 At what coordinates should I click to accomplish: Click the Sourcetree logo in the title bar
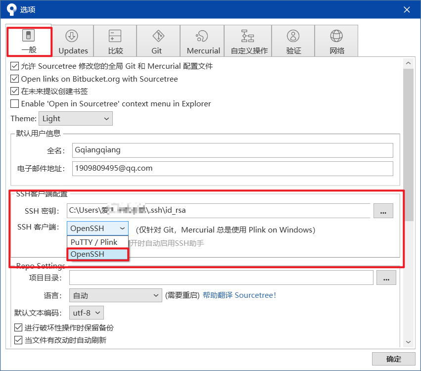(10, 9)
